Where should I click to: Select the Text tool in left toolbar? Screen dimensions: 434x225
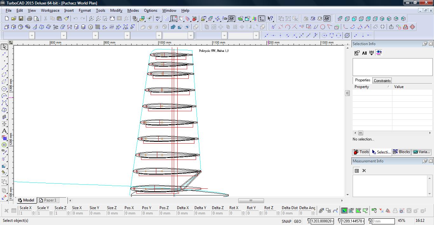(4, 131)
